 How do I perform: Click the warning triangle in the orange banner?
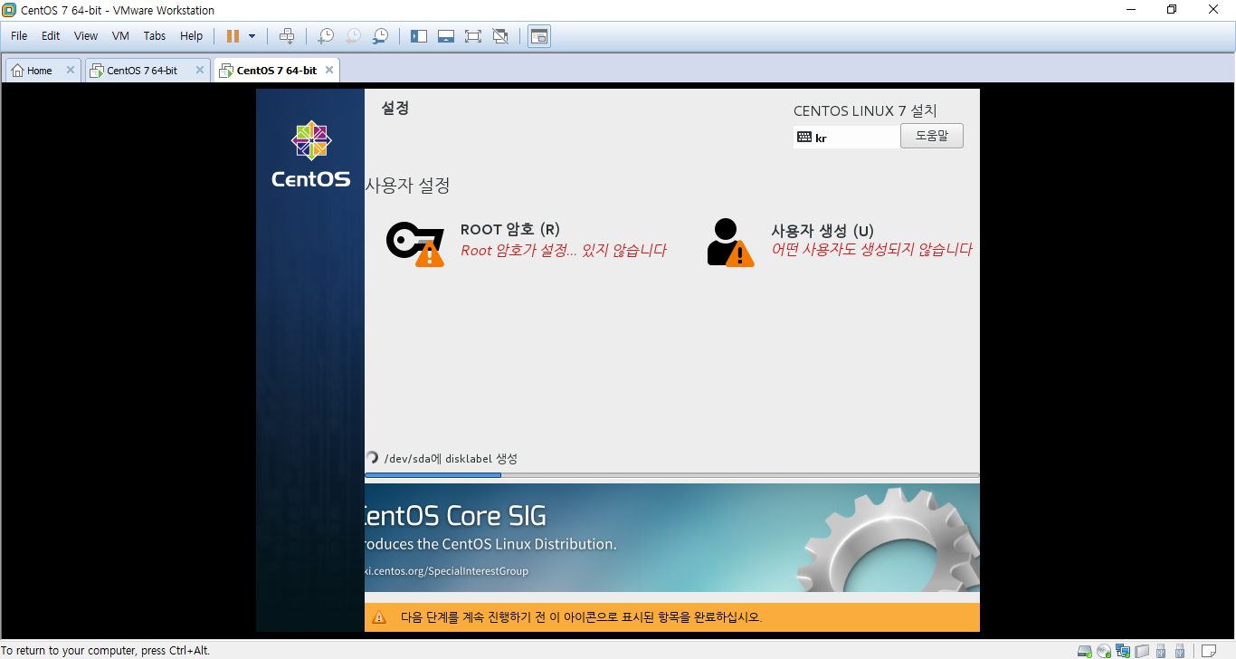(379, 617)
